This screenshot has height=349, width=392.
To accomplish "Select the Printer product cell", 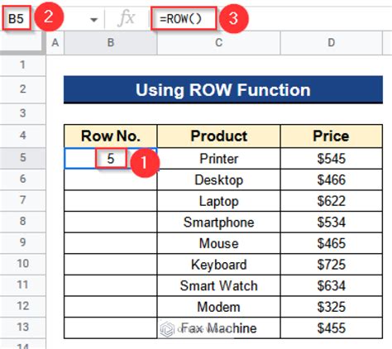I will pos(218,158).
